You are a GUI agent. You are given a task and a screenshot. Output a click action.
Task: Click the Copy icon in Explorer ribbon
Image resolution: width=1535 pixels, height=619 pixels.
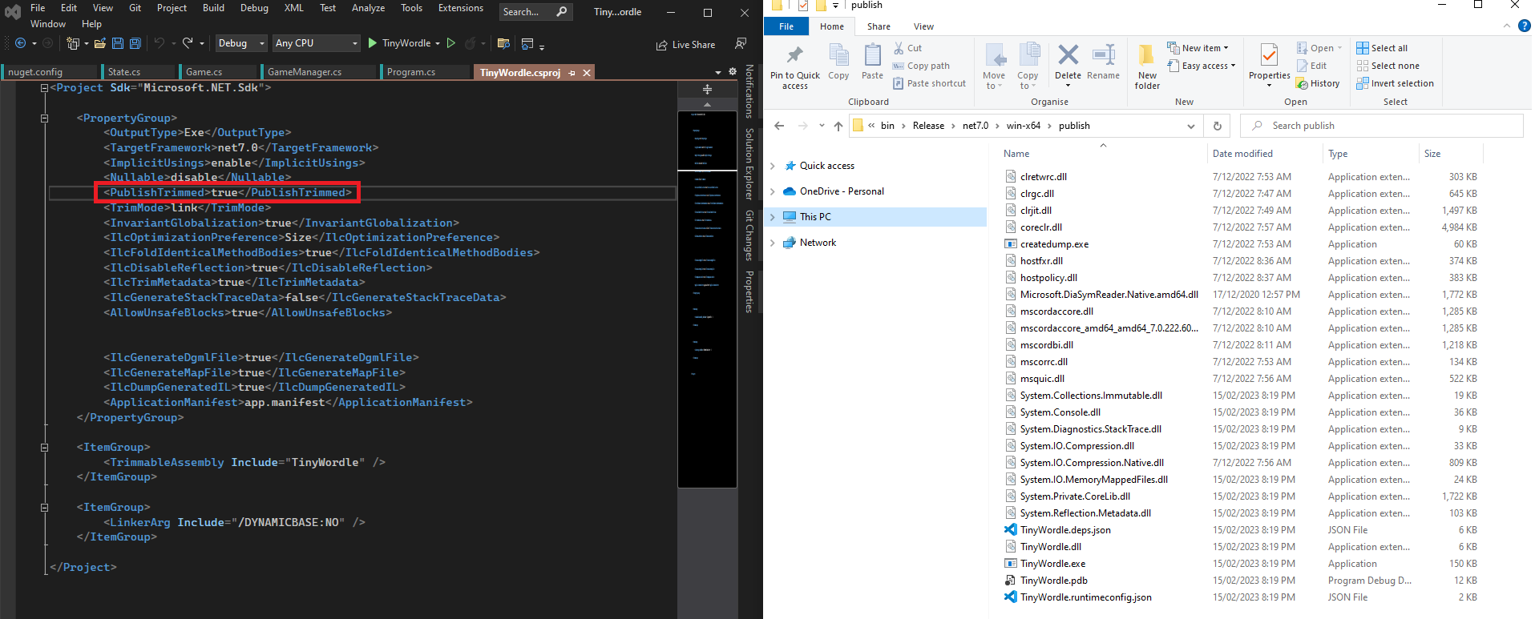(x=838, y=62)
